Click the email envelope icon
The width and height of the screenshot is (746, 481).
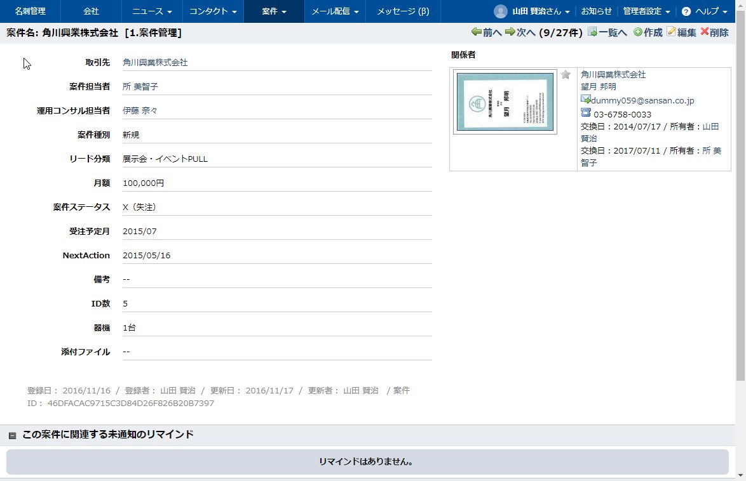coord(586,100)
